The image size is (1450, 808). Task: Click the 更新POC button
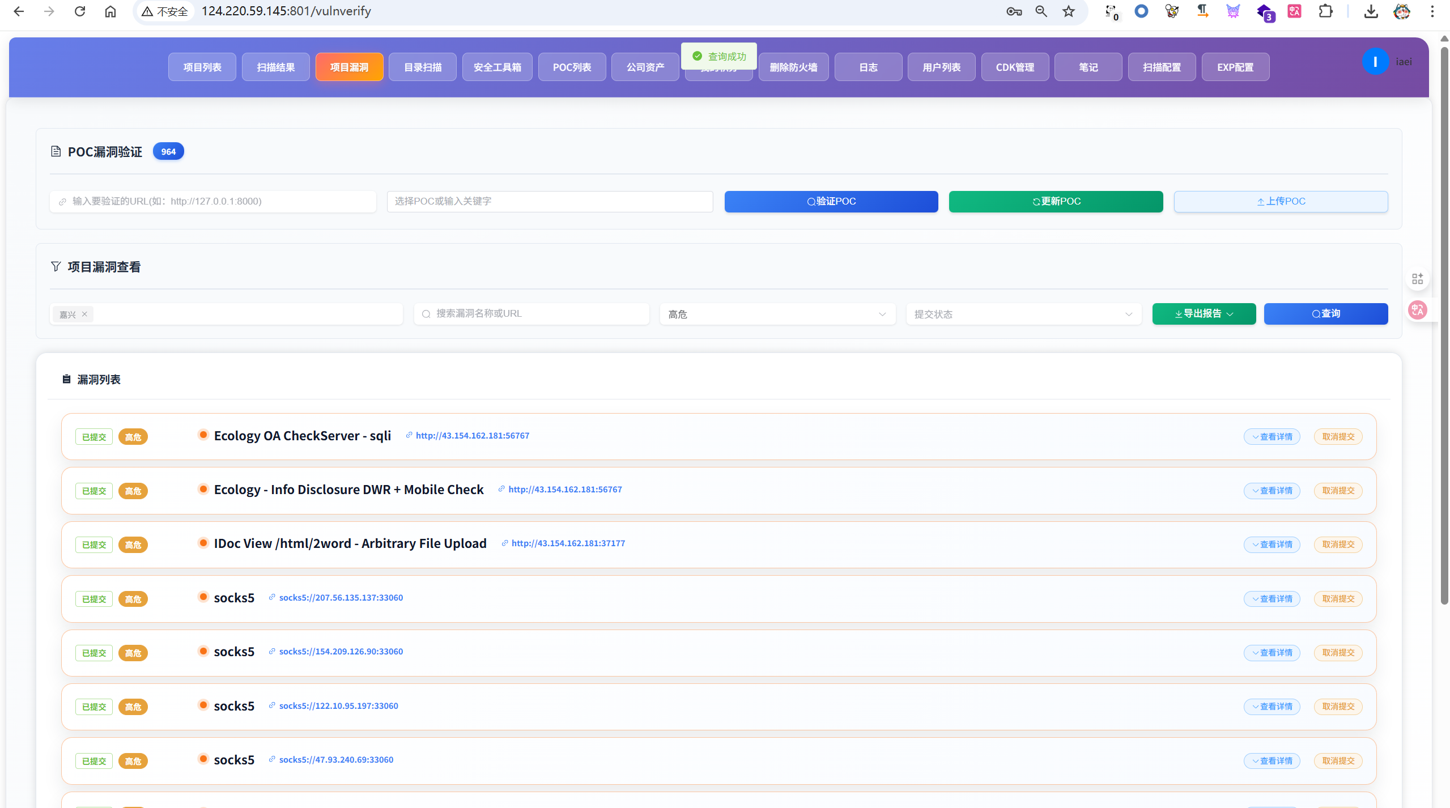point(1056,202)
